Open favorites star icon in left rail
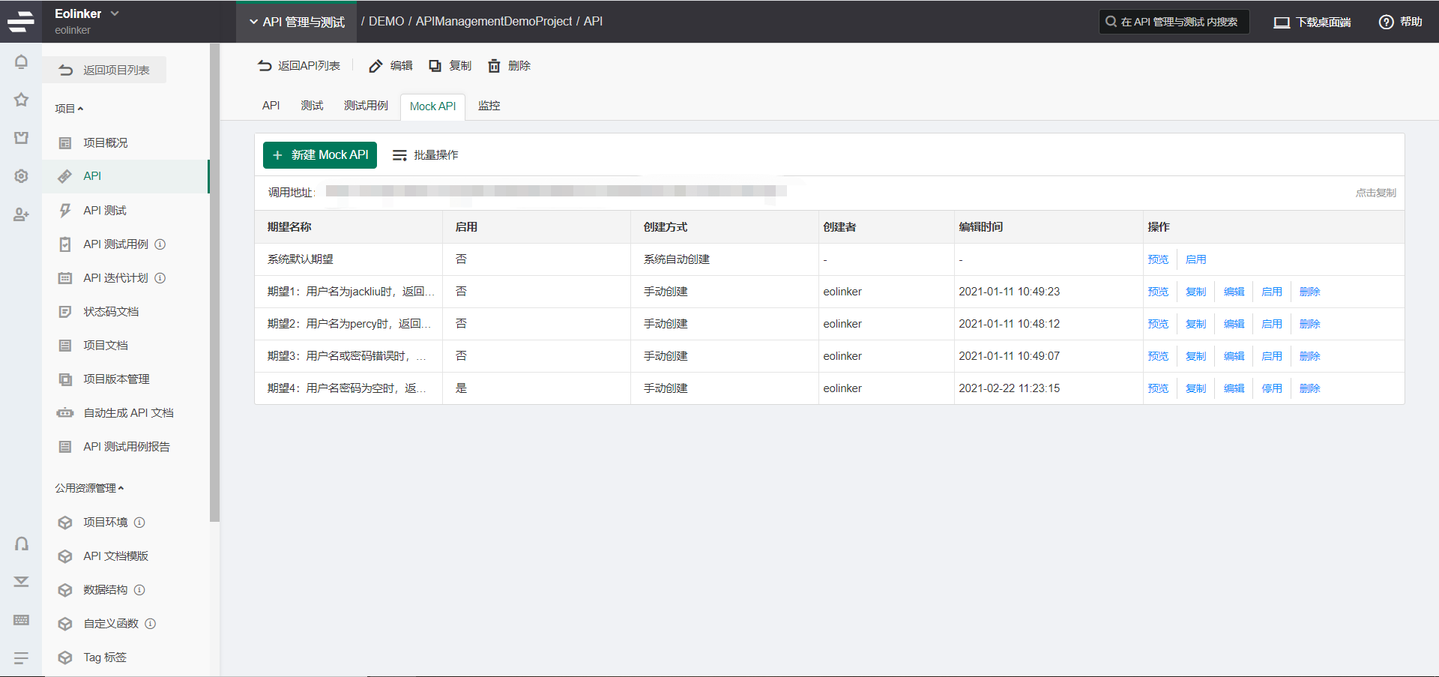This screenshot has height=677, width=1439. tap(21, 100)
